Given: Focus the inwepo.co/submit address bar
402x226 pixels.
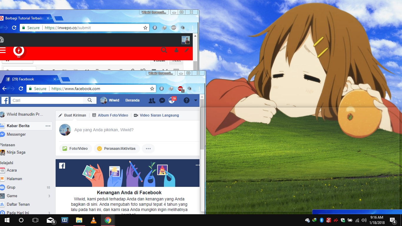Looking at the screenshot, I should pos(84,28).
